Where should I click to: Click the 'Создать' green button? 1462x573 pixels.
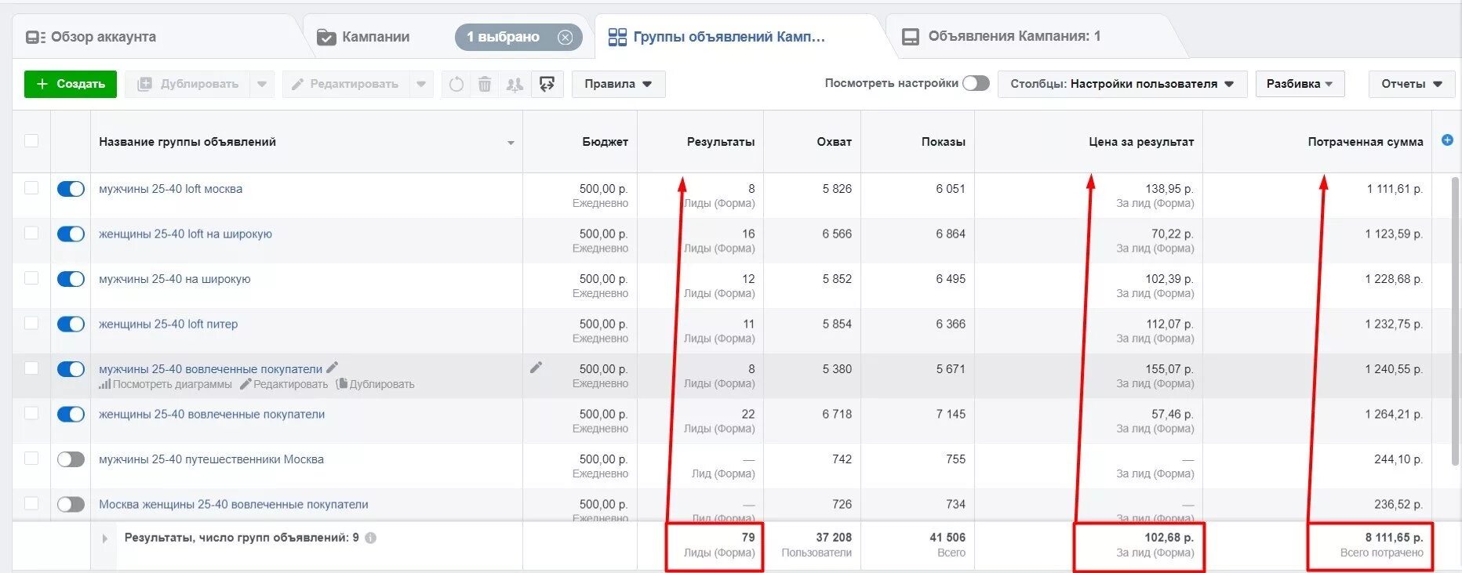[x=71, y=84]
